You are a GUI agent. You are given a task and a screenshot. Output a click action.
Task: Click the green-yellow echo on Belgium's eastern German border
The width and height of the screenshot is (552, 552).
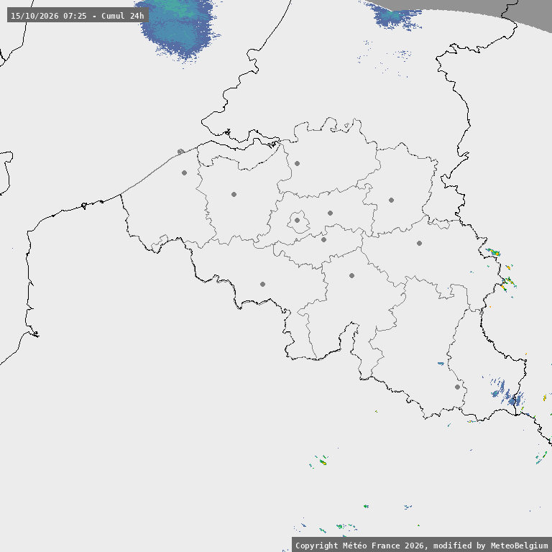[x=493, y=252]
